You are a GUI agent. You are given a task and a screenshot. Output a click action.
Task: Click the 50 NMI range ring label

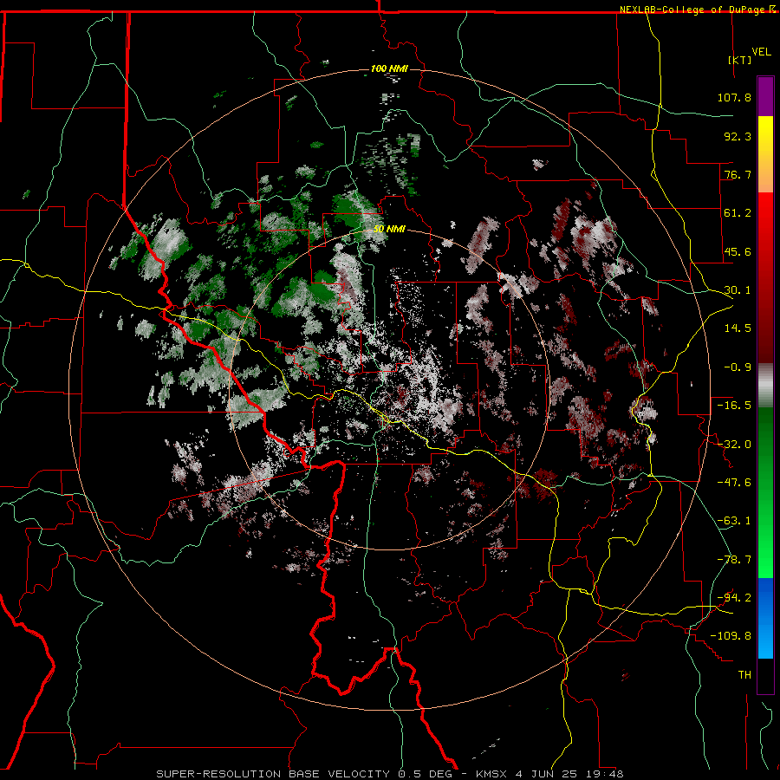coord(389,230)
